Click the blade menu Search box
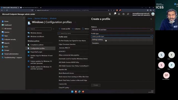 [x=39, y=29]
